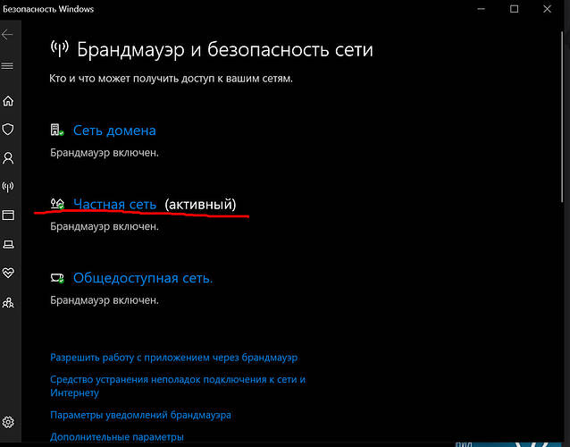Open Параметры уведомлений брандмауэра
This screenshot has height=447, width=570.
coord(140,415)
